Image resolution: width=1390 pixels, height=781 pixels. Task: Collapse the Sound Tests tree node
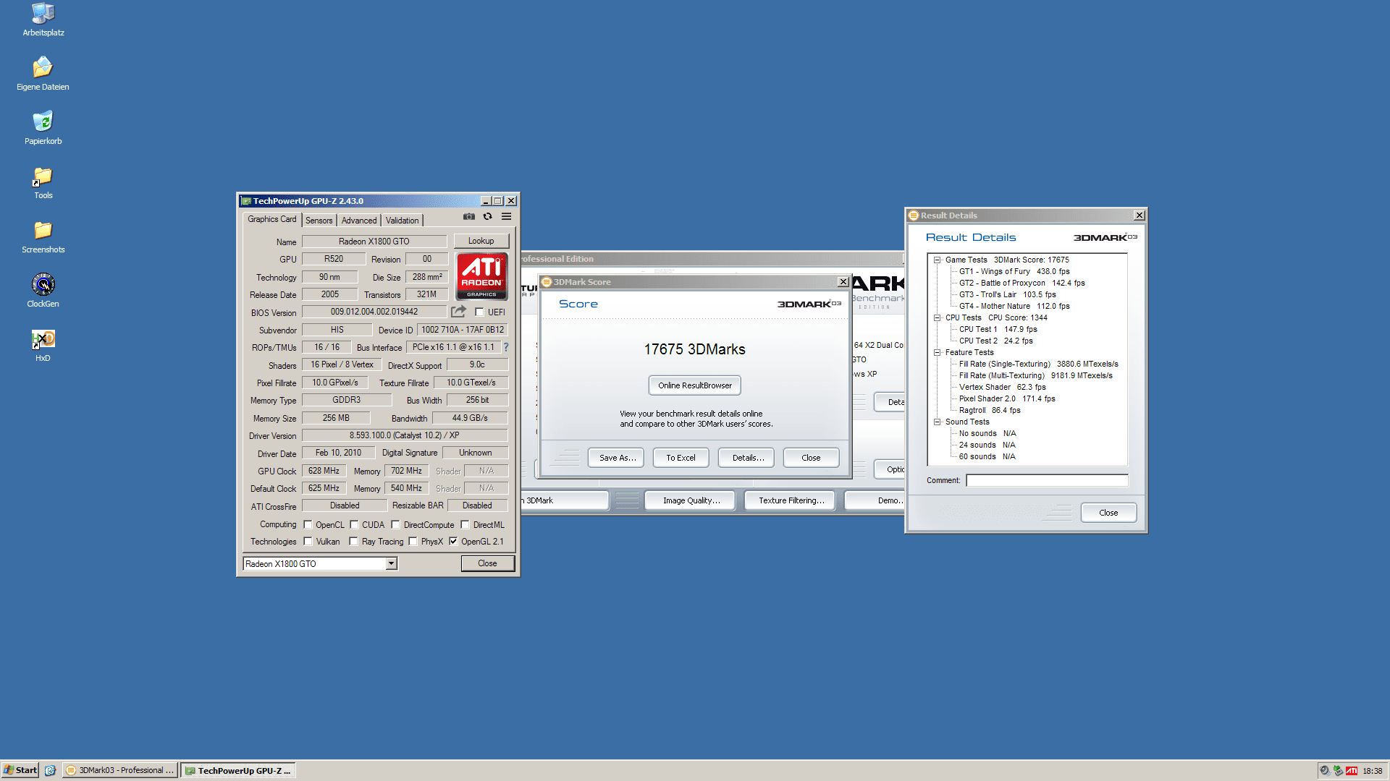point(937,422)
